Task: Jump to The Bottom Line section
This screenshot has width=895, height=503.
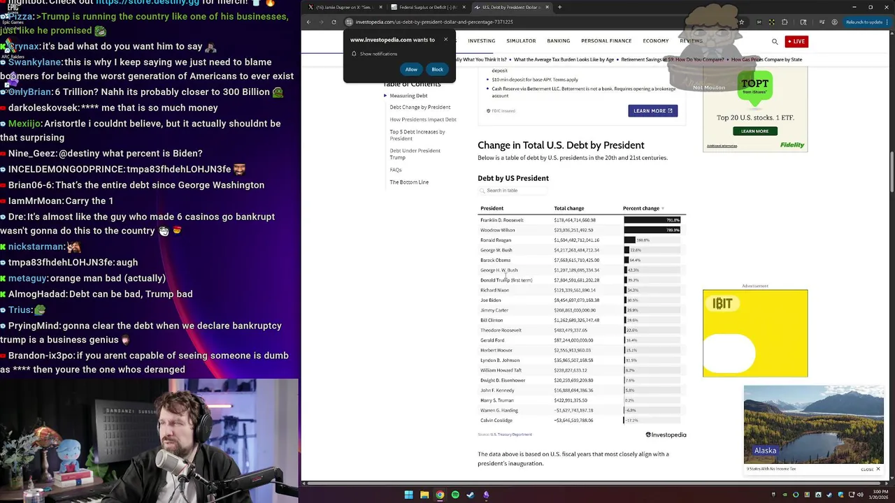Action: pyautogui.click(x=409, y=182)
